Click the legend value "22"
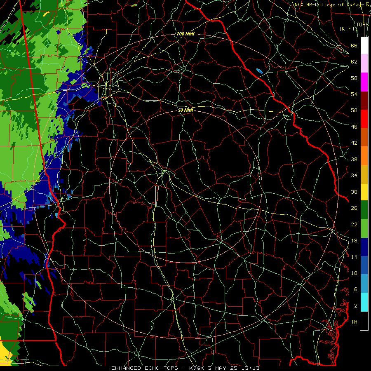 click(x=354, y=224)
